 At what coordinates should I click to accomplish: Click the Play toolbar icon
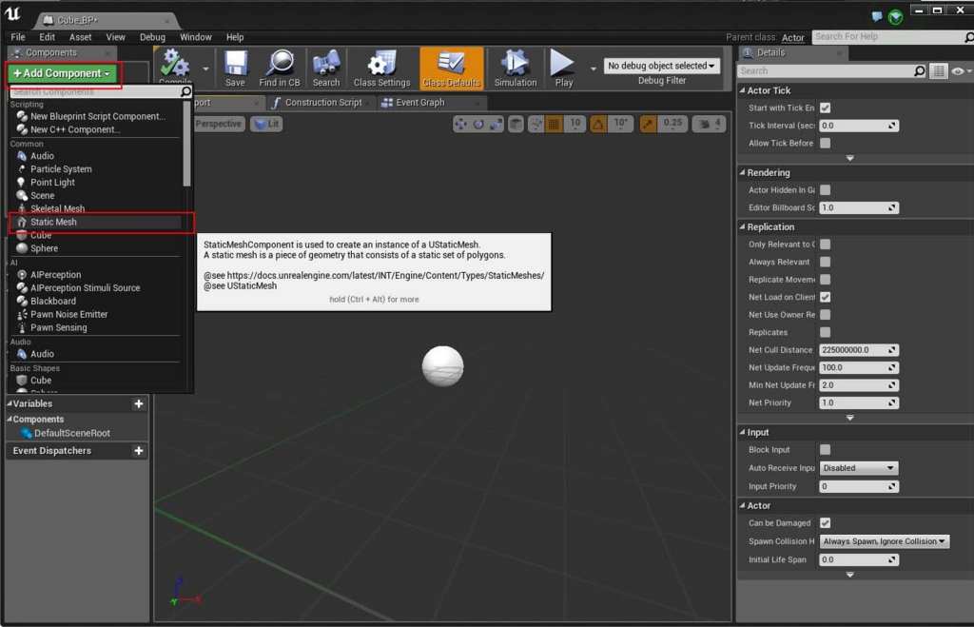coord(563,68)
